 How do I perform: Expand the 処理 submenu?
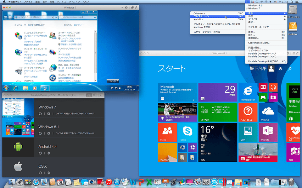pos(266,16)
